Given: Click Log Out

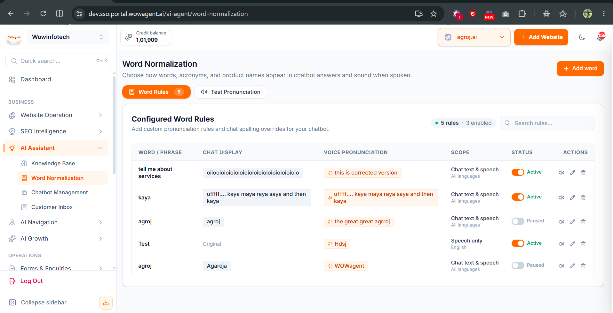Looking at the screenshot, I should pos(26,281).
